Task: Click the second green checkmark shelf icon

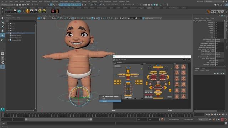Action: [44, 11]
